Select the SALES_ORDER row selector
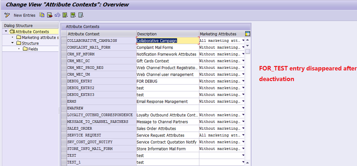 (64, 129)
